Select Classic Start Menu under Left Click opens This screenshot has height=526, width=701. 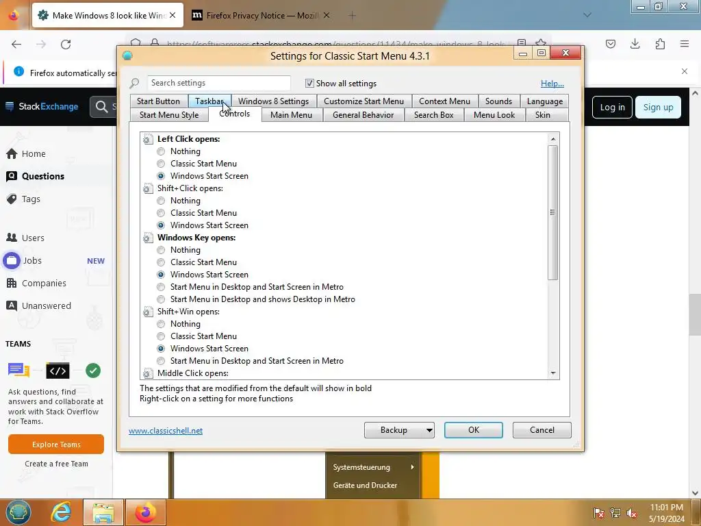161,164
